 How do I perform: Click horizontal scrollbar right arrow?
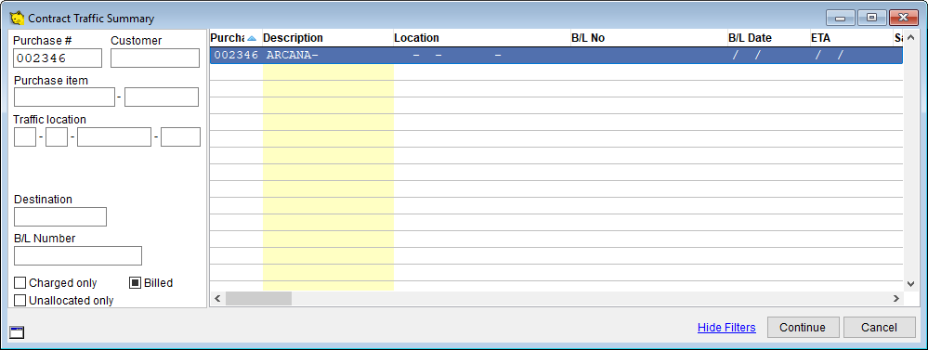[896, 299]
